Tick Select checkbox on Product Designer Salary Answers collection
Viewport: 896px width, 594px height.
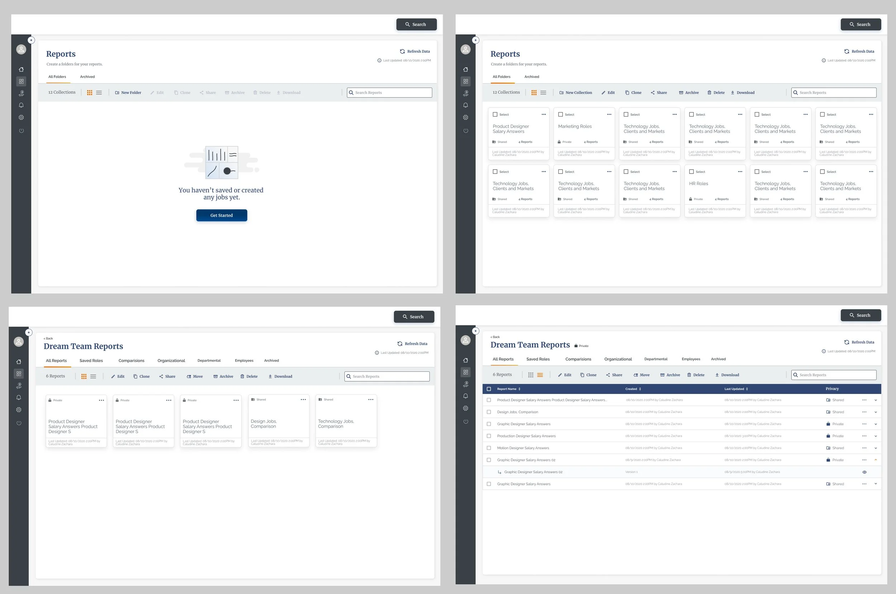pos(495,114)
